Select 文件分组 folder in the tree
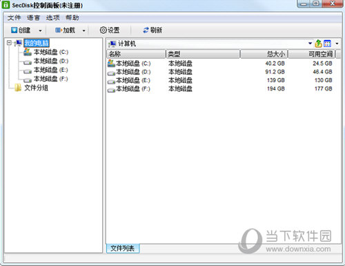Image resolution: width=345 pixels, height=266 pixels. click(x=37, y=88)
